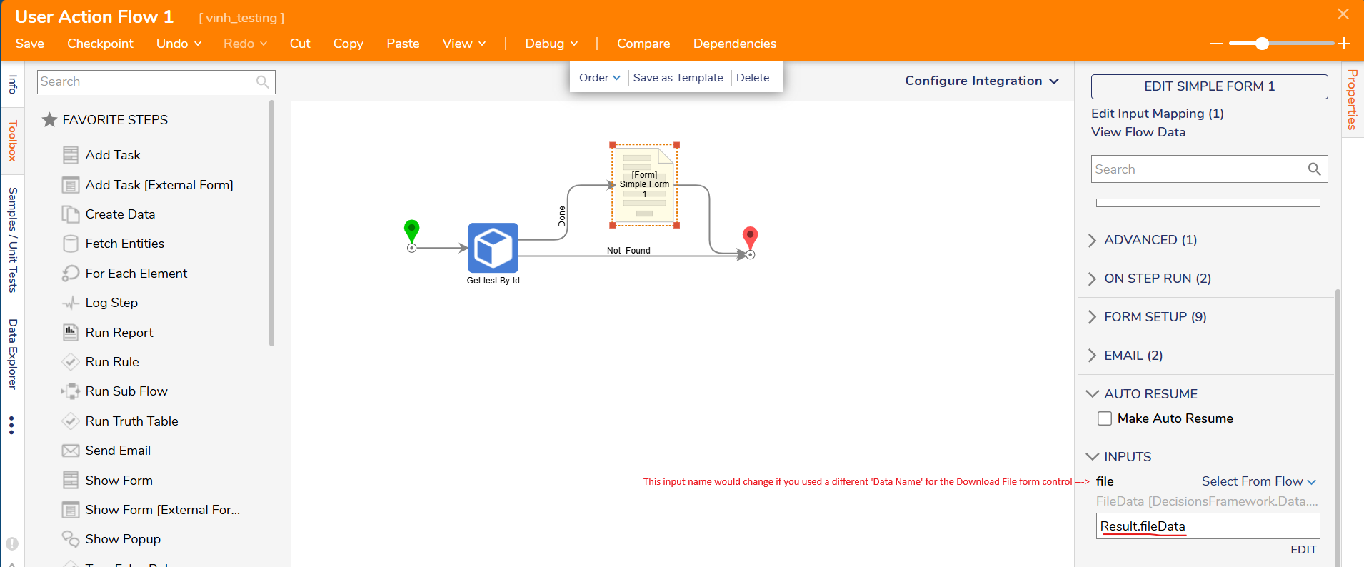
Task: Click the Send Email envelope icon
Action: coord(70,451)
